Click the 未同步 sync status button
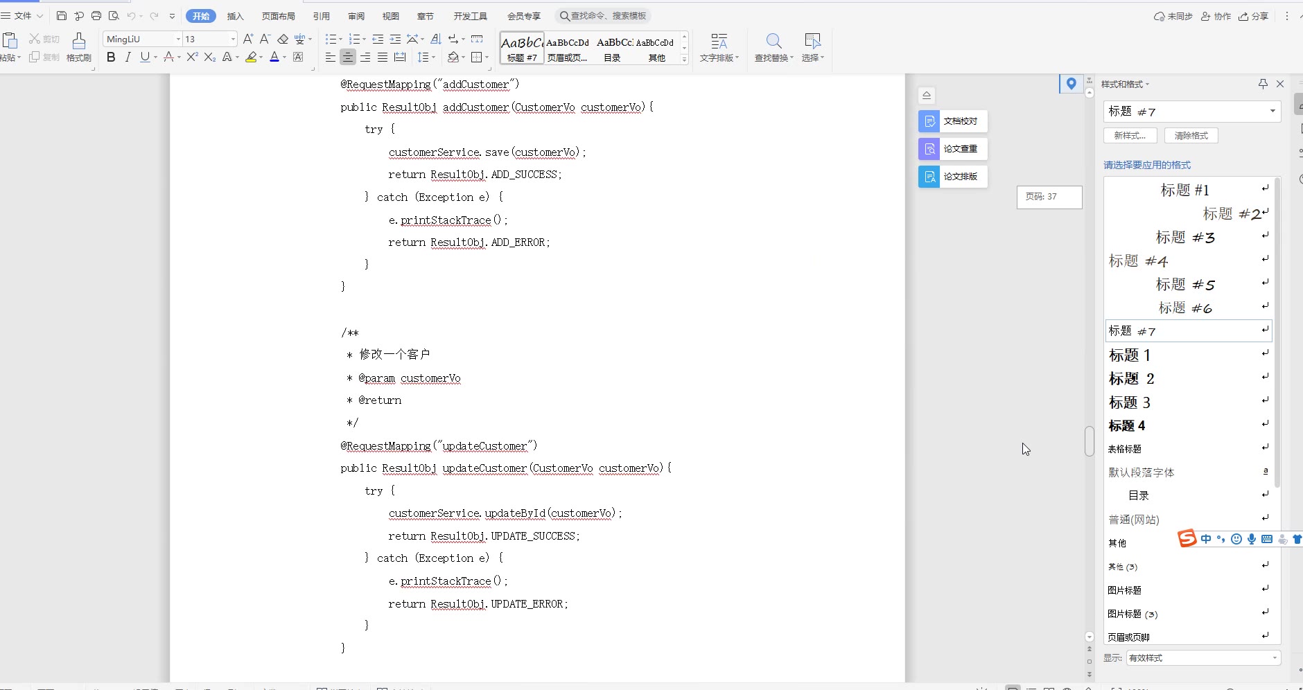Screen dimensions: 1303x690 1173,16
